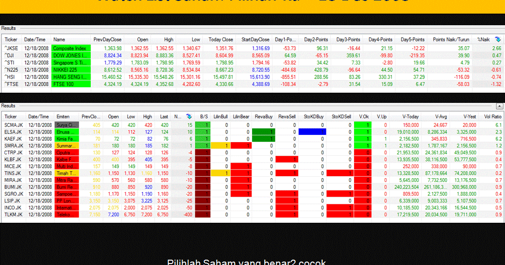Sort by LilinBull column header

(x=220, y=116)
